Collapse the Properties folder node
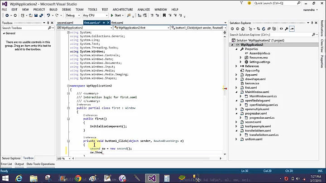Viewport: 326px width, 183px height. pyautogui.click(x=236, y=49)
